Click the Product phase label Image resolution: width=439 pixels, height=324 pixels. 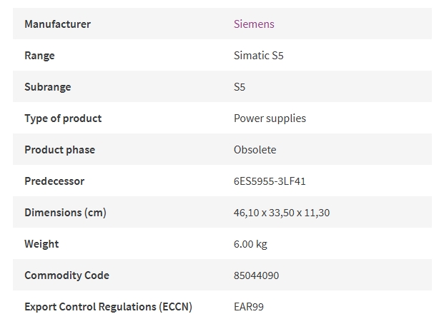(x=59, y=150)
